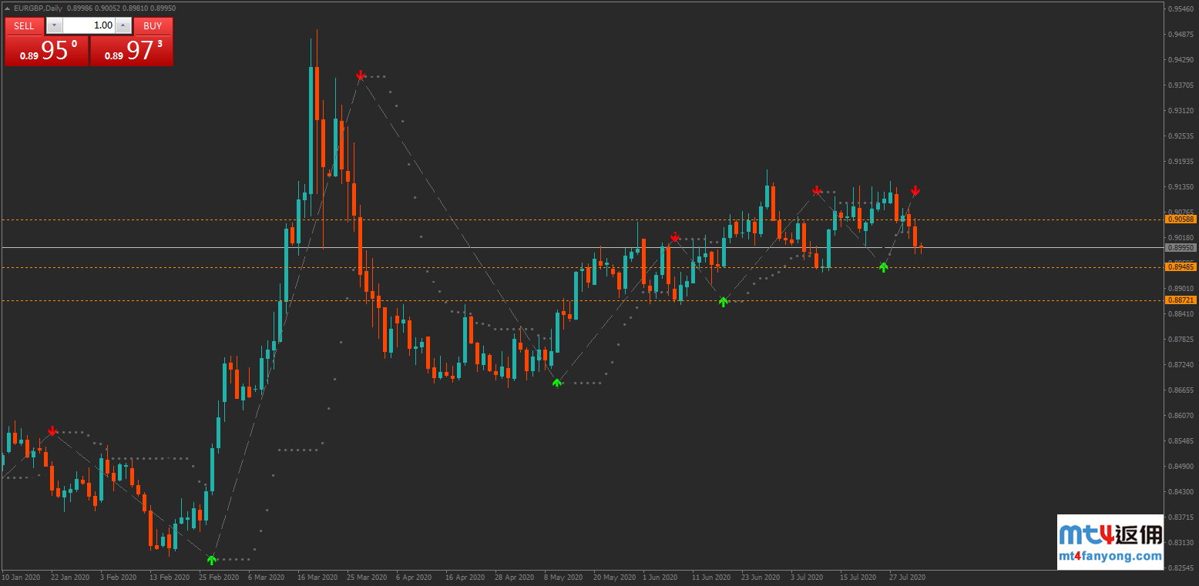
Task: Click the rightmost red down arrow signal
Action: point(915,190)
